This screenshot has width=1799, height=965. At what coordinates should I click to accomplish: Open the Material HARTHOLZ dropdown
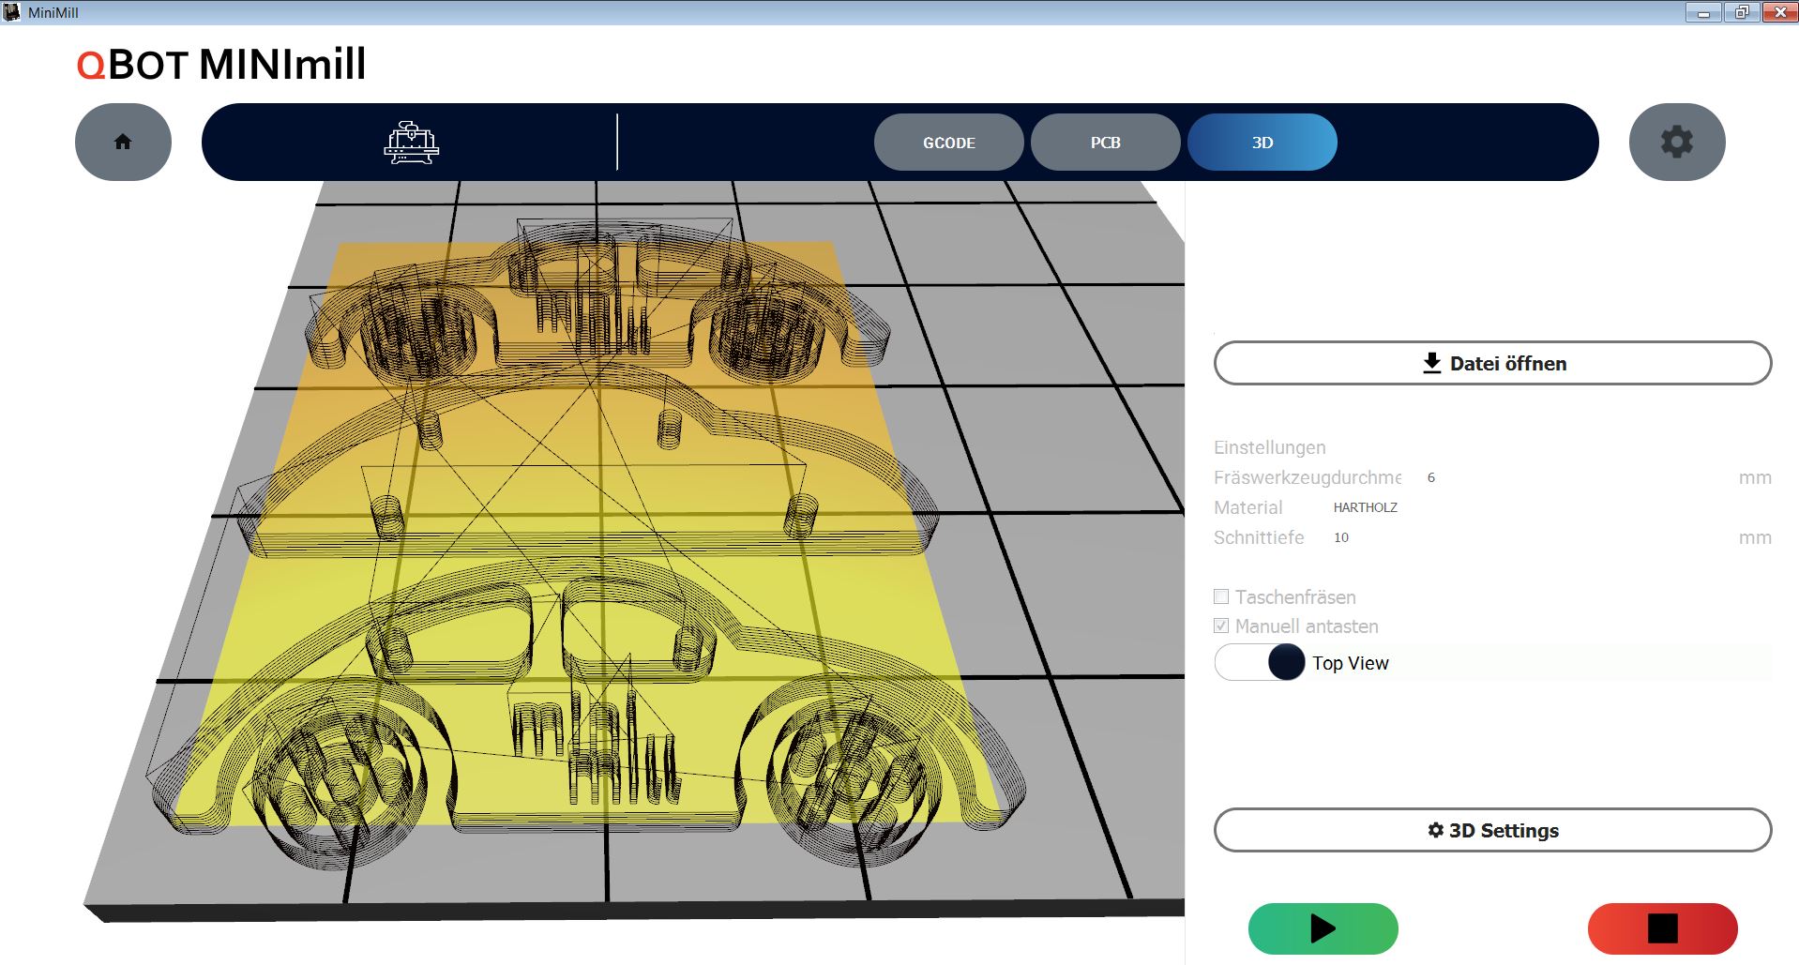(x=1366, y=507)
